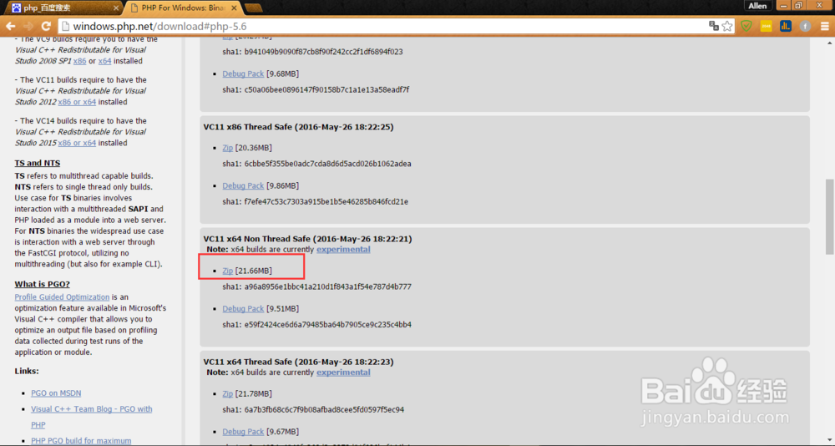This screenshot has width=835, height=446.
Task: Click the sha1 hash beginning a96a8956e1bbc
Action: [x=327, y=286]
